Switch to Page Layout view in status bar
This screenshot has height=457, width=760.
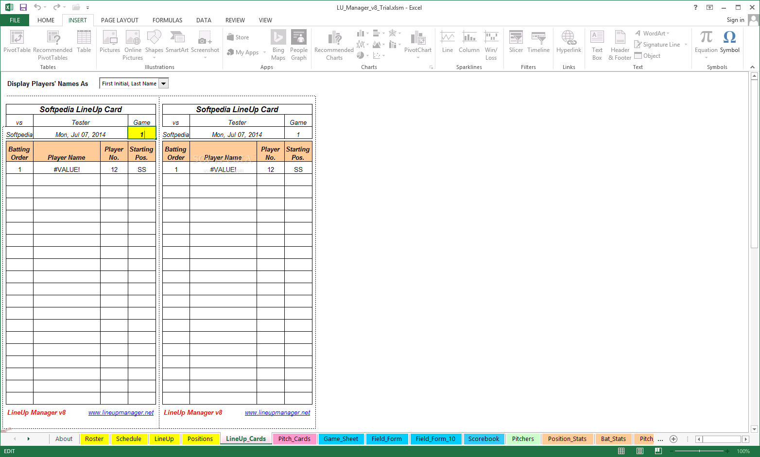point(639,451)
